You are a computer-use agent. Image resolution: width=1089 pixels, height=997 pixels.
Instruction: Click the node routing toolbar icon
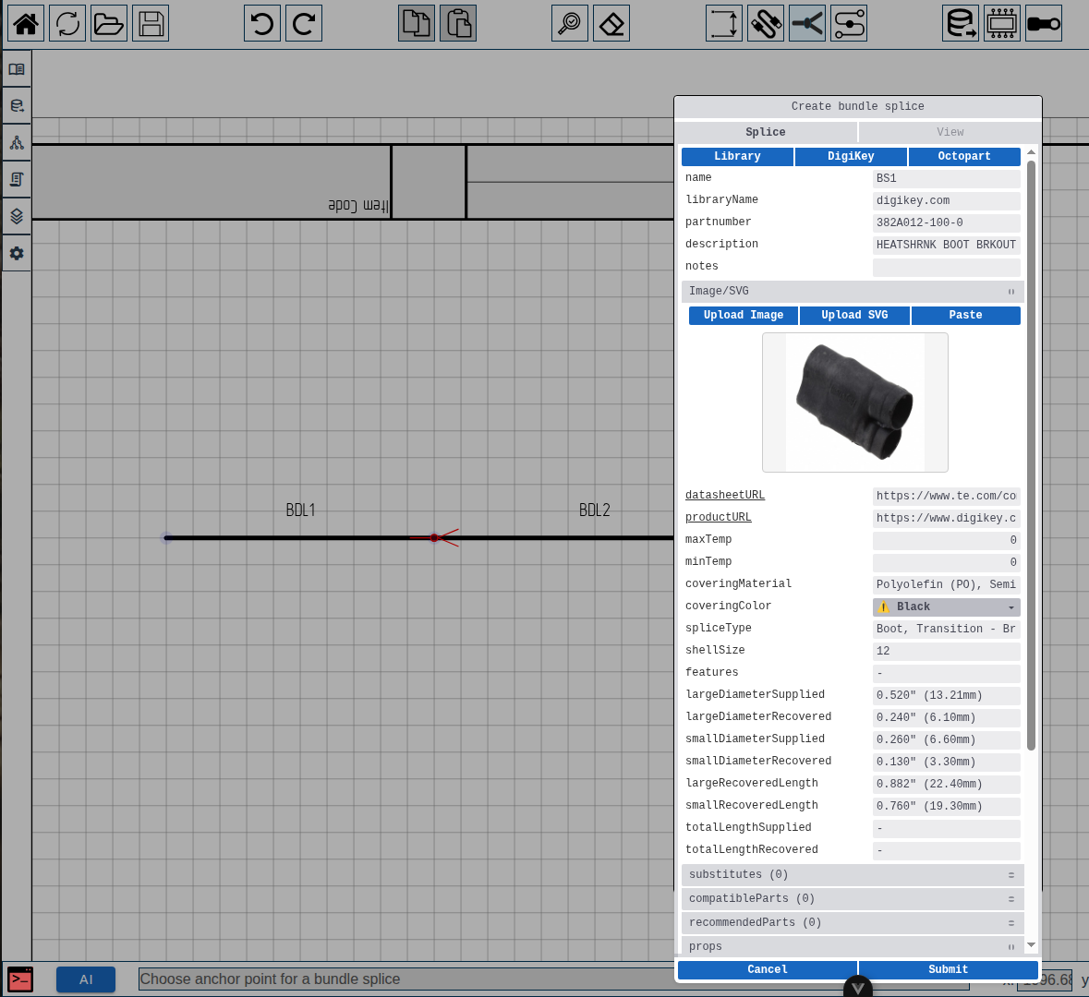click(848, 23)
